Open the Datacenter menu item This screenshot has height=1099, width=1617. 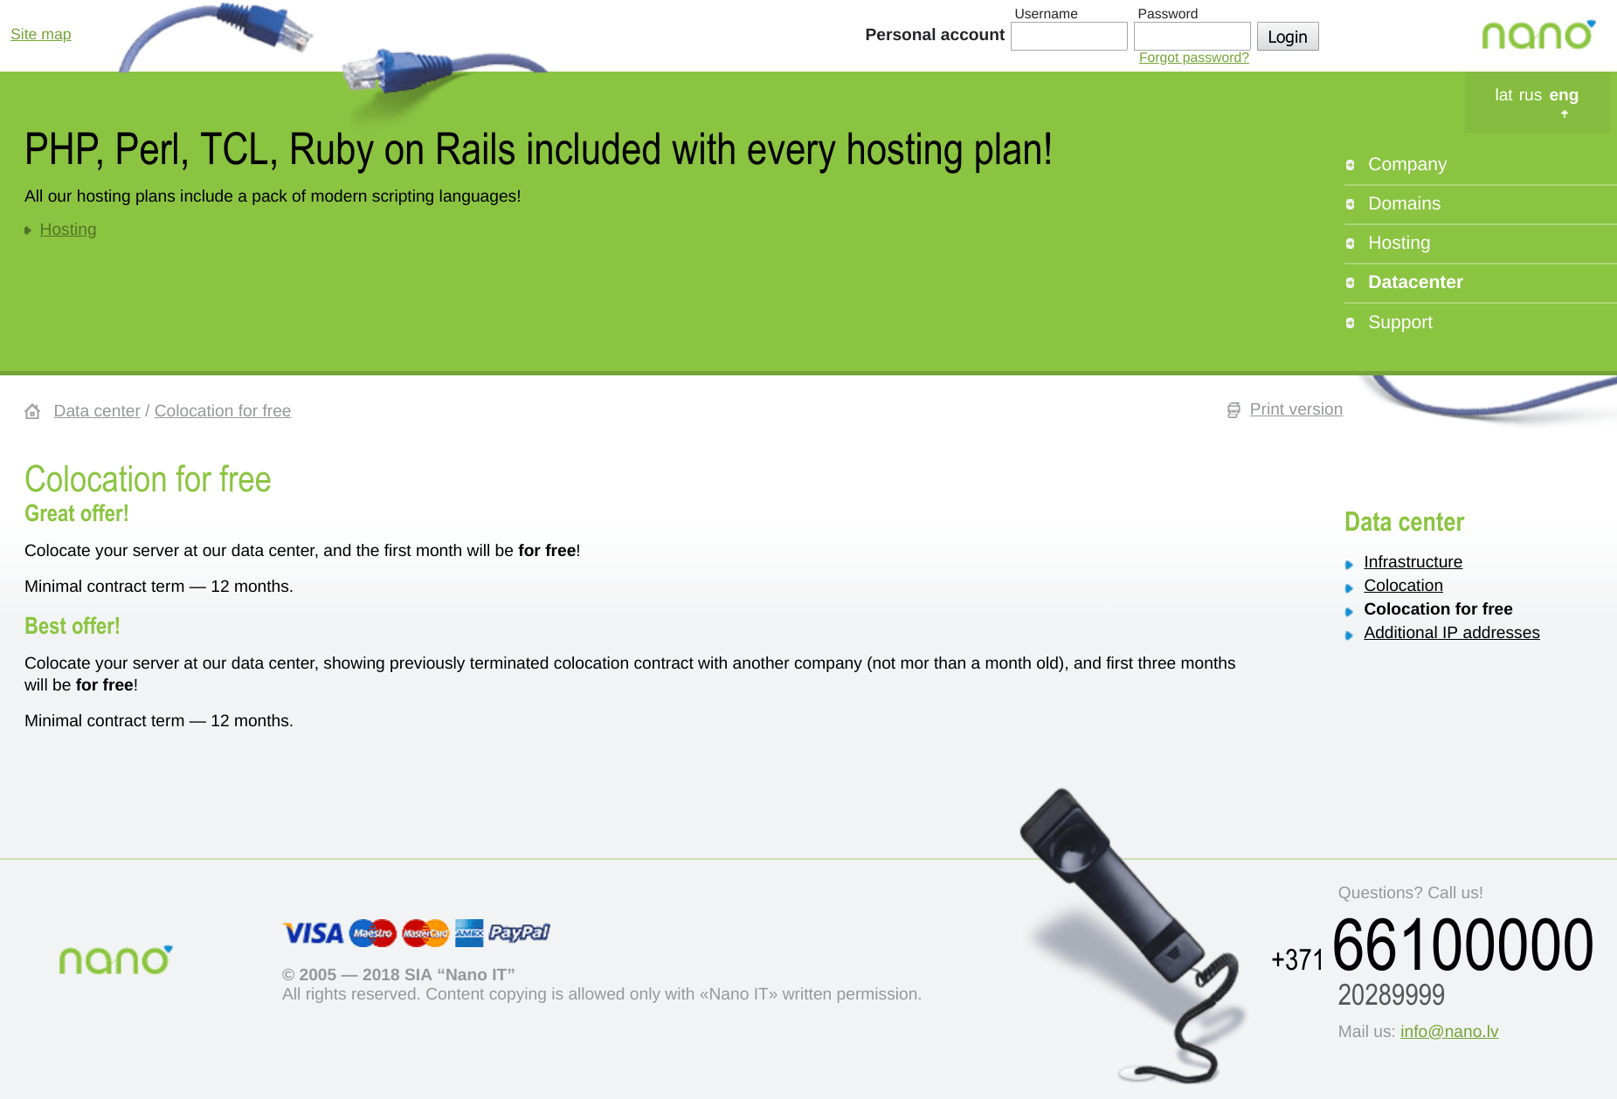click(1415, 282)
